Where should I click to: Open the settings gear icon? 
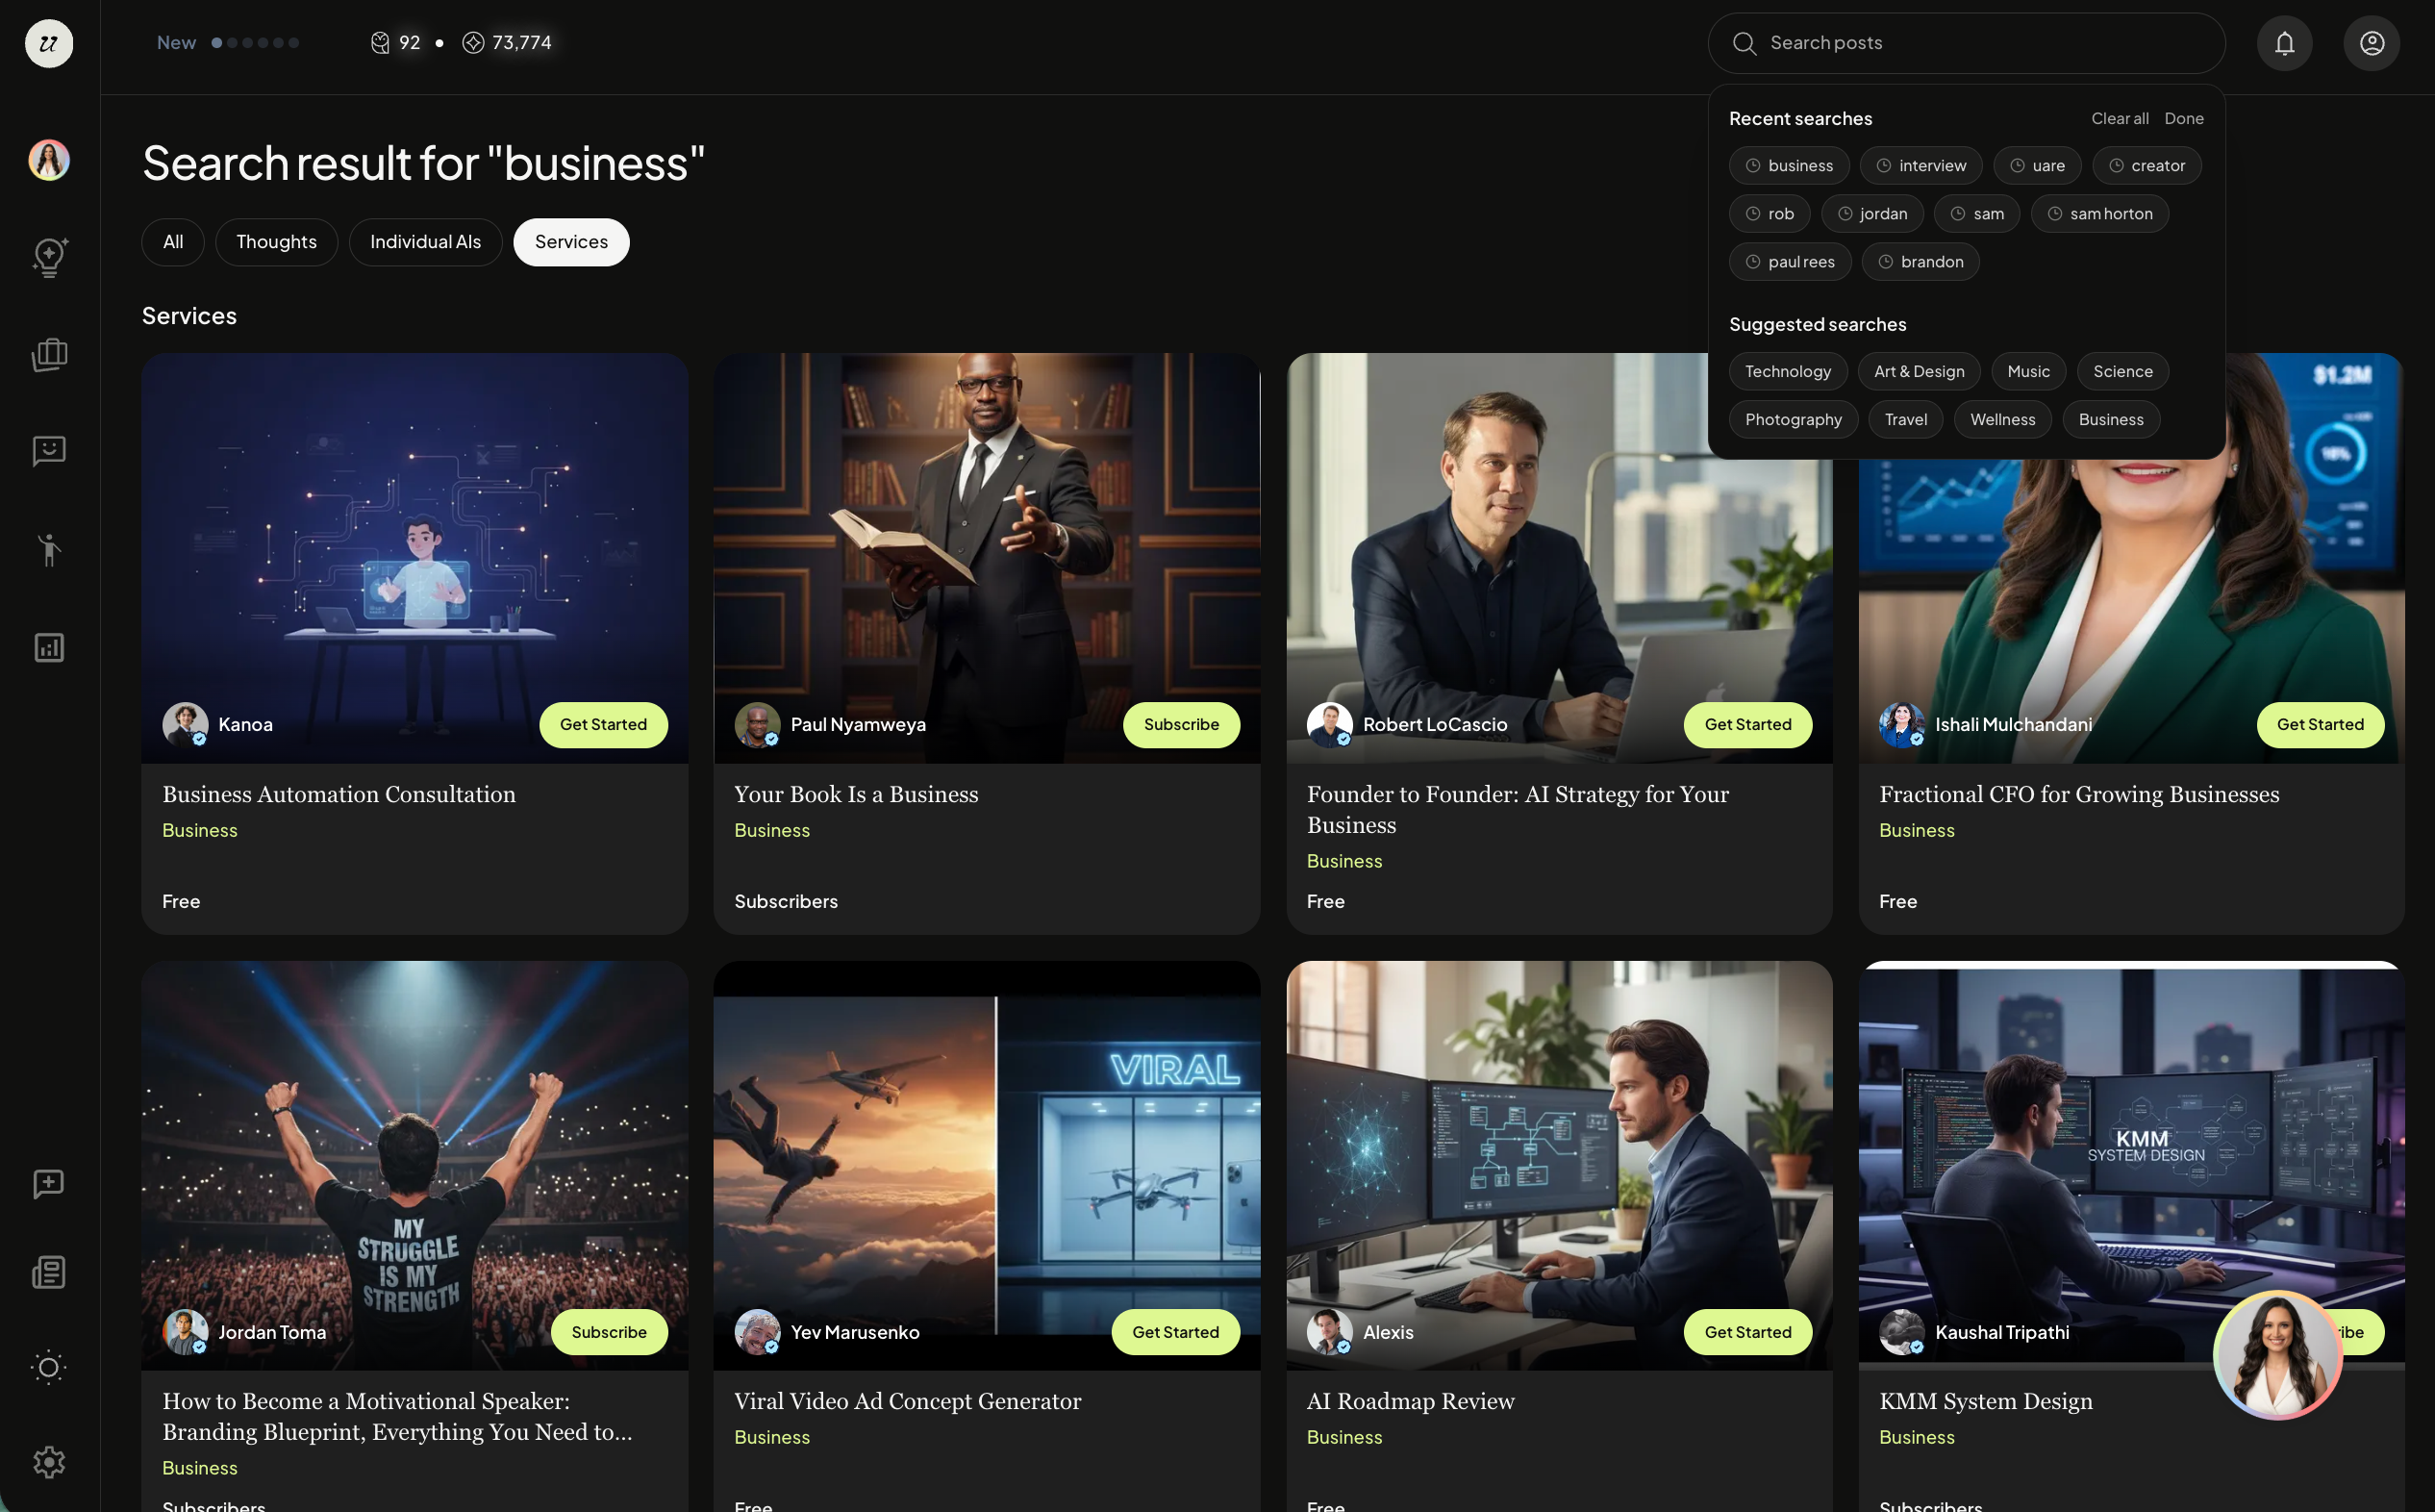coord(49,1462)
